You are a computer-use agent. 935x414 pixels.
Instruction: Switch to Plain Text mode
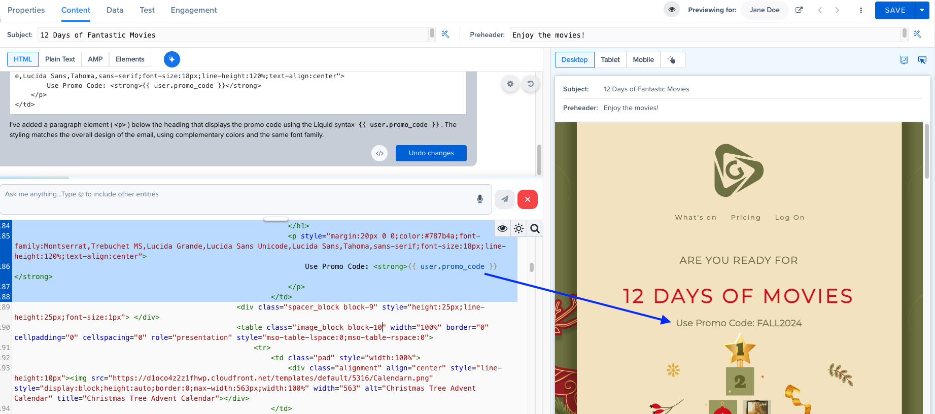pyautogui.click(x=60, y=59)
